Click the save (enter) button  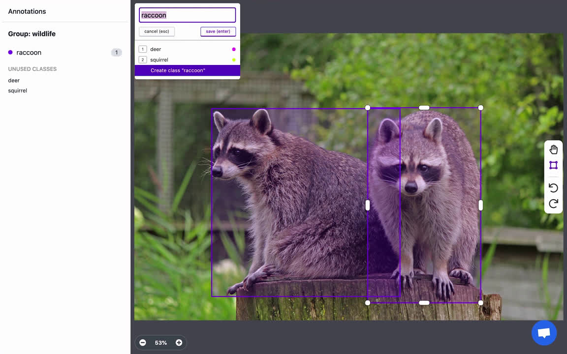(x=218, y=31)
